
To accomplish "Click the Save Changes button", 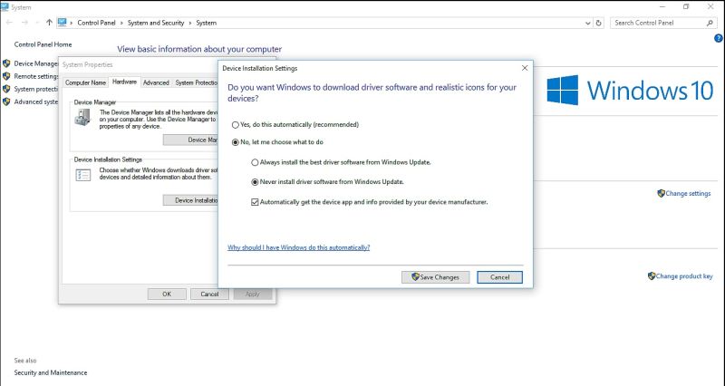I will pyautogui.click(x=435, y=277).
